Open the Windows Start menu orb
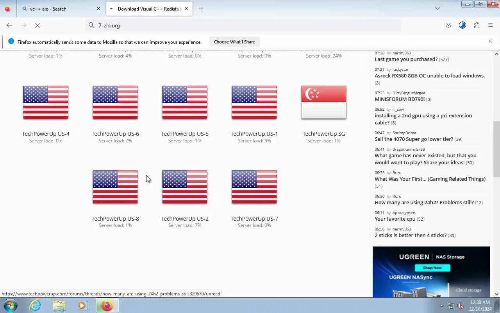Screen dimensions: 500x313 click(10, 305)
